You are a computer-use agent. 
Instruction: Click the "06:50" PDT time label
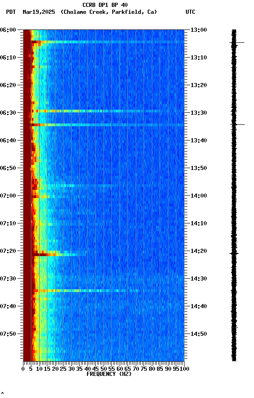coord(8,168)
